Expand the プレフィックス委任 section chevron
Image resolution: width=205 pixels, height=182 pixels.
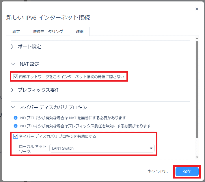click(12, 90)
